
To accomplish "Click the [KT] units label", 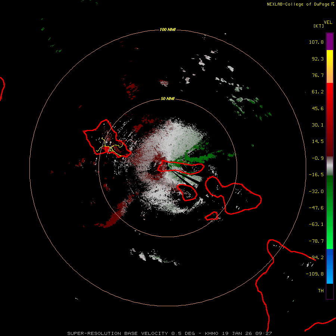I will [319, 26].
